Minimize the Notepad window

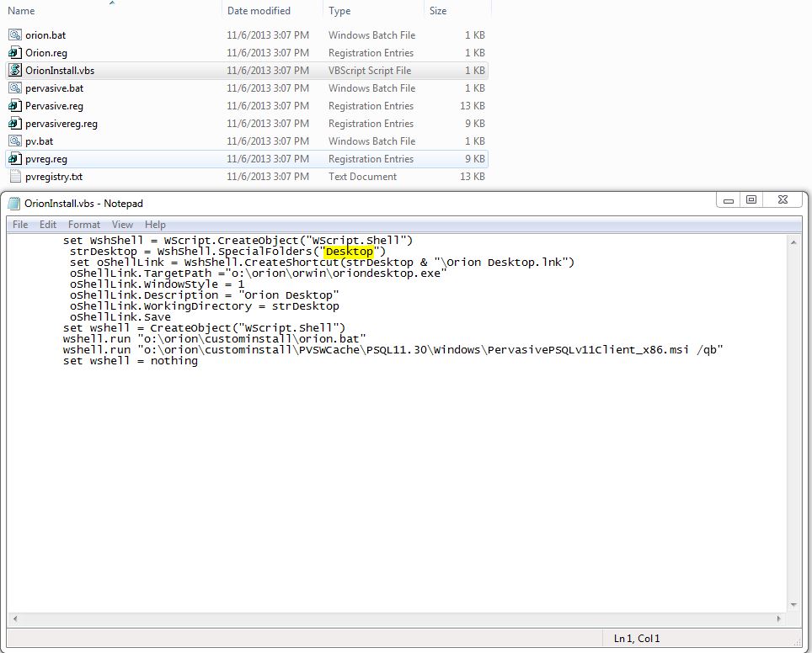(x=728, y=200)
